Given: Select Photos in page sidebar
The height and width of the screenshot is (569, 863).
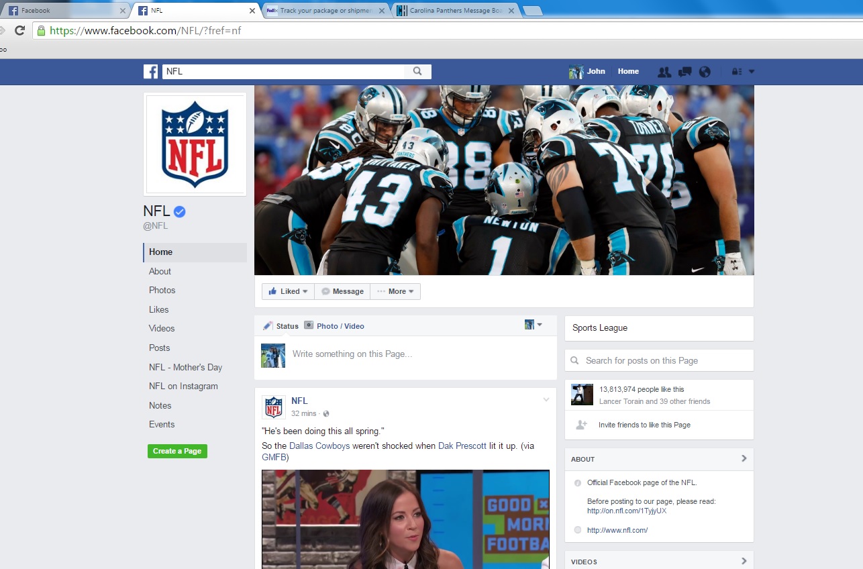Looking at the screenshot, I should point(162,291).
